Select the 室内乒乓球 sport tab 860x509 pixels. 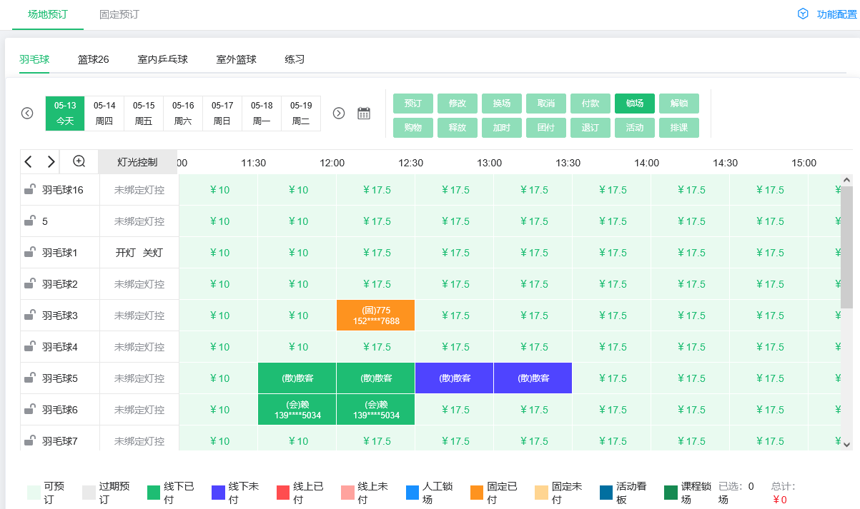click(x=163, y=59)
